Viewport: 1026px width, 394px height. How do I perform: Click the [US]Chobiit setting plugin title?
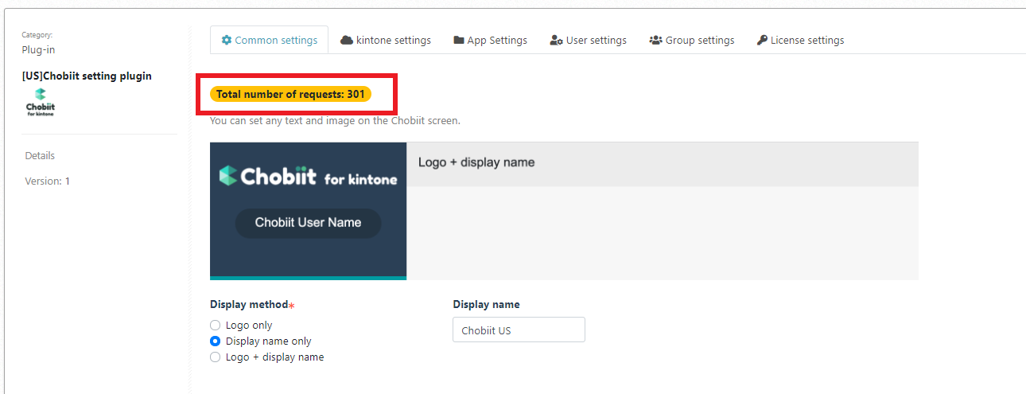coord(87,76)
